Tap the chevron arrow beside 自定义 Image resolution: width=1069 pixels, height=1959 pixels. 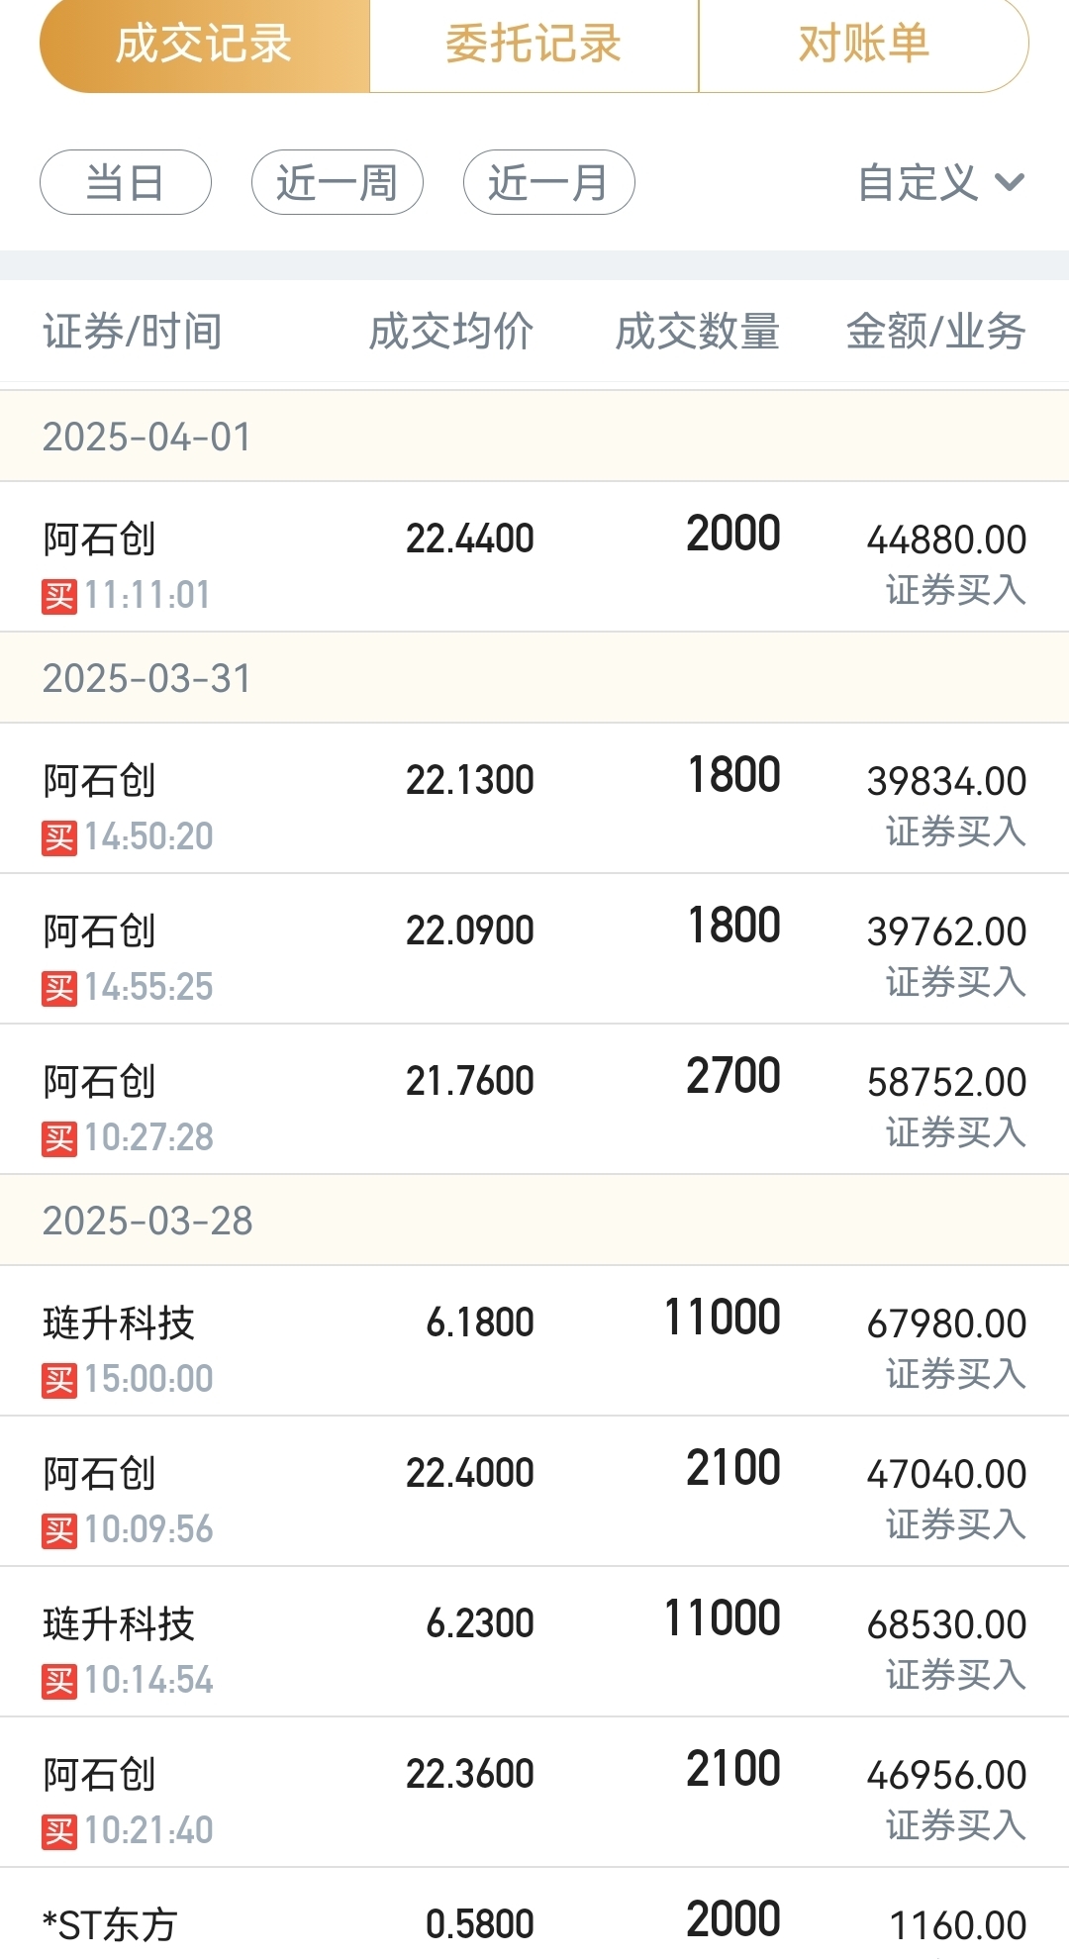(x=1009, y=182)
